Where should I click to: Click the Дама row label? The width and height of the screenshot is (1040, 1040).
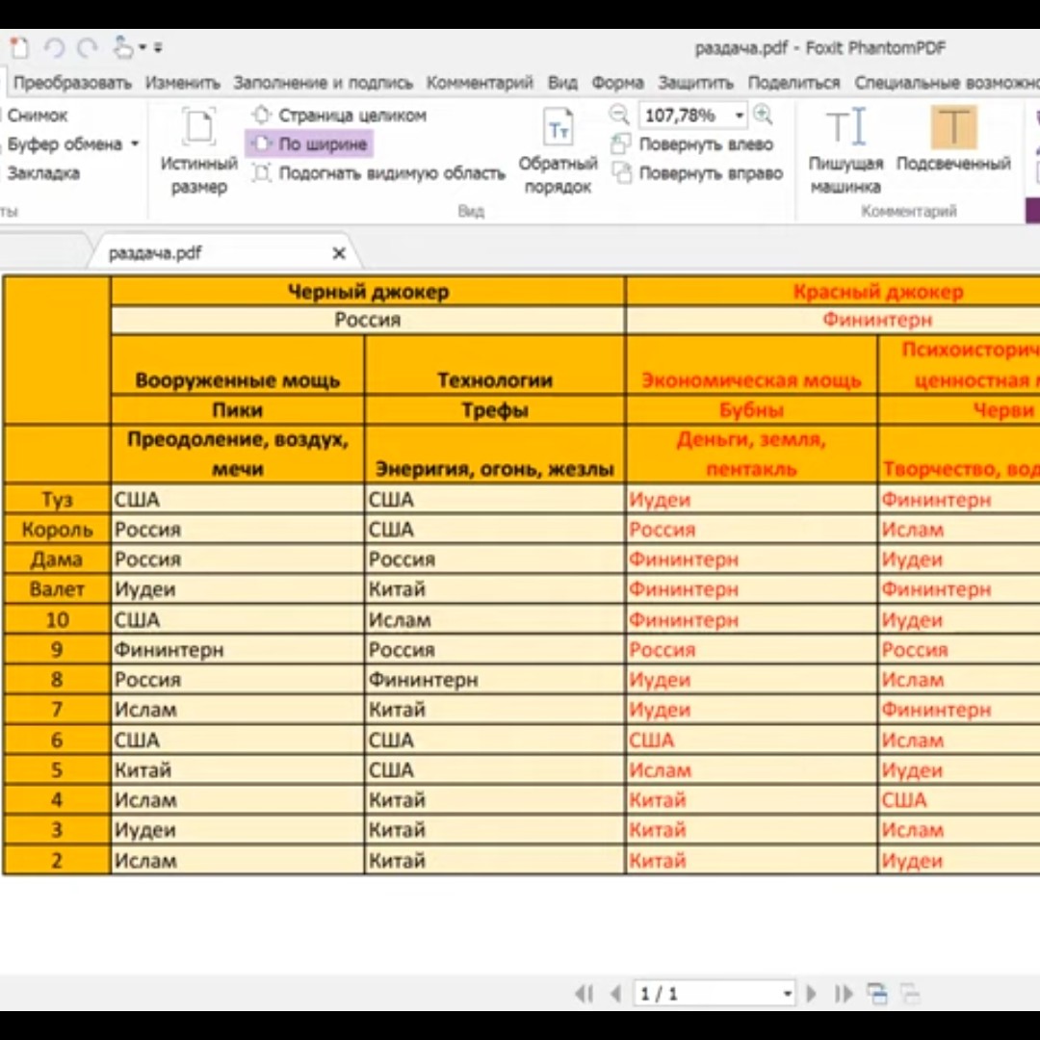(57, 559)
